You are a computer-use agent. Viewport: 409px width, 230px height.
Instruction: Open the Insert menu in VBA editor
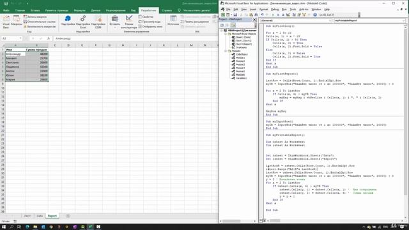(253, 10)
